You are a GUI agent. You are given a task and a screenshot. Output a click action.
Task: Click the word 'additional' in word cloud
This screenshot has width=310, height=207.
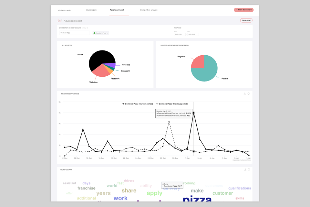(87, 198)
